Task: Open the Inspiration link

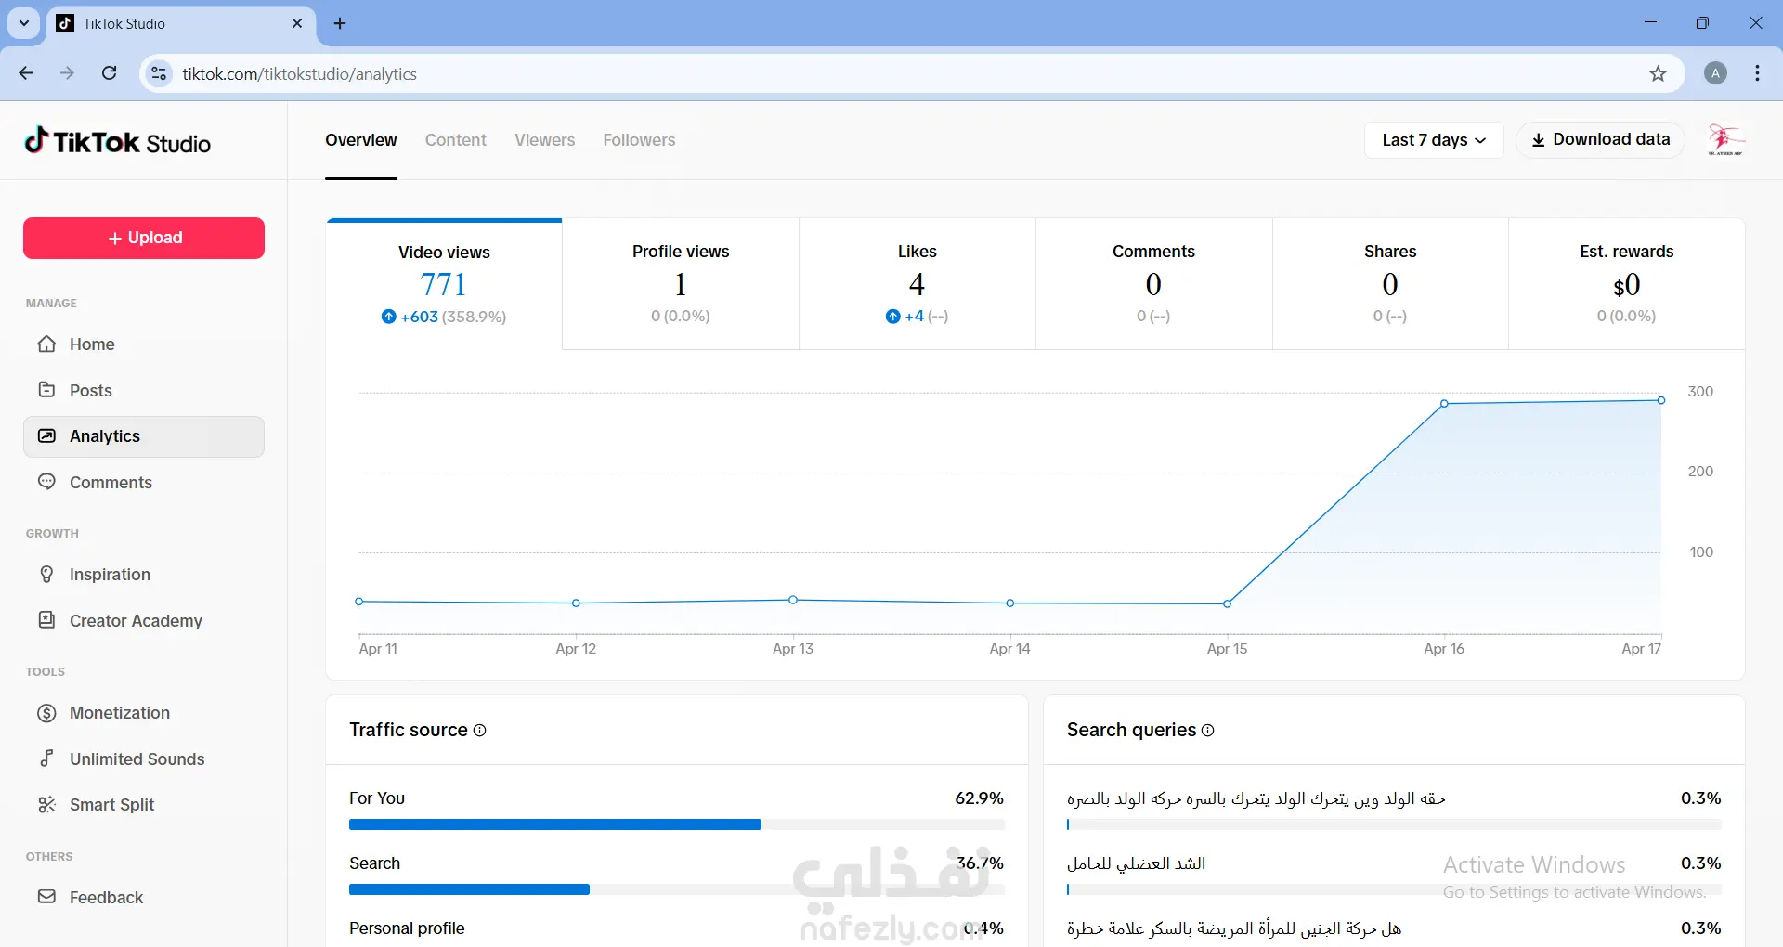Action: (x=144, y=574)
